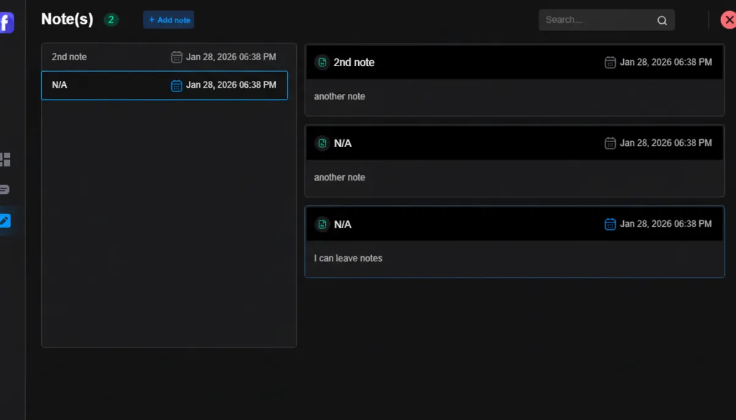The height and width of the screenshot is (420, 736).
Task: Click the N/A title on the middle another note card
Action: point(342,143)
